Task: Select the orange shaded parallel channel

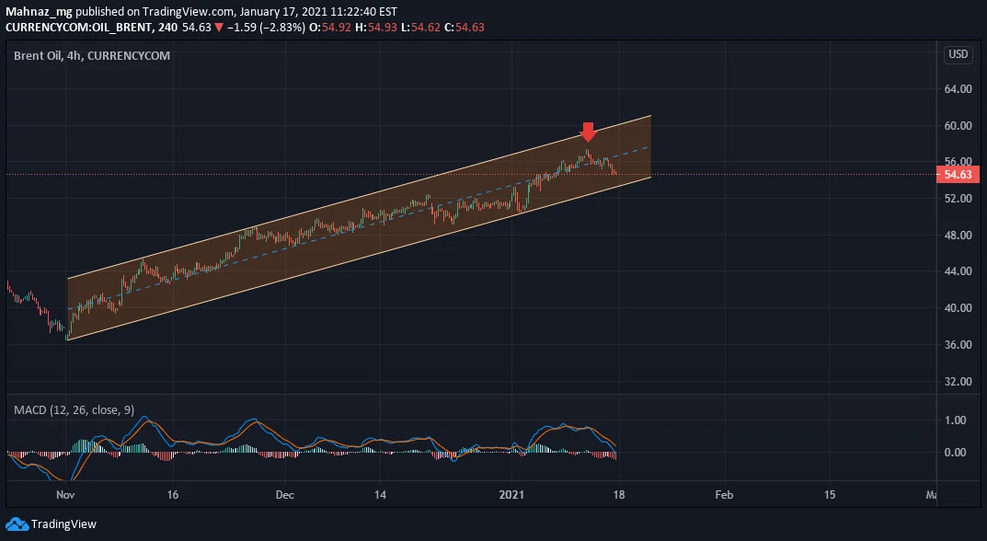Action: [x=359, y=228]
